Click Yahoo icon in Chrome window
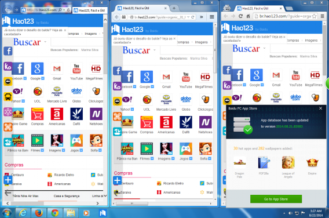The width and height of the screenshot is (329, 218). pyautogui.click(x=237, y=97)
